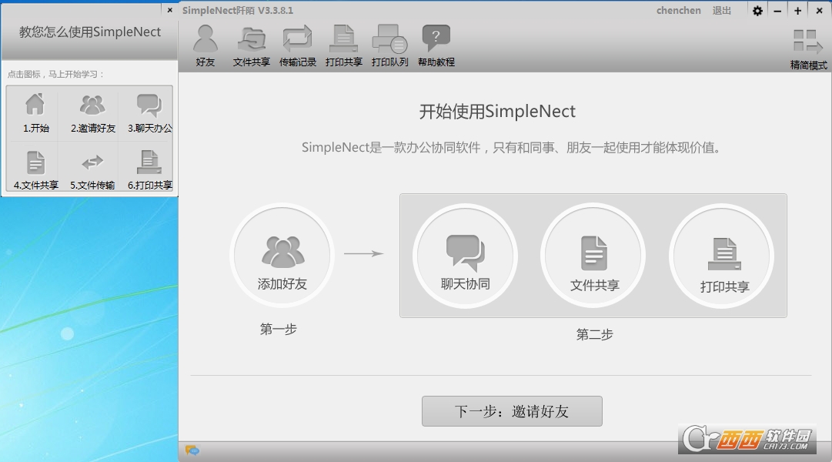The height and width of the screenshot is (462, 832).
Task: Select tutorial step 6.打印共享
Action: 149,169
